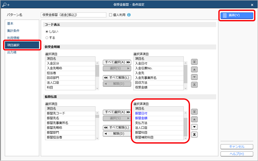Select 振替金額 in selected items
The height and width of the screenshot is (161, 258).
click(159, 118)
